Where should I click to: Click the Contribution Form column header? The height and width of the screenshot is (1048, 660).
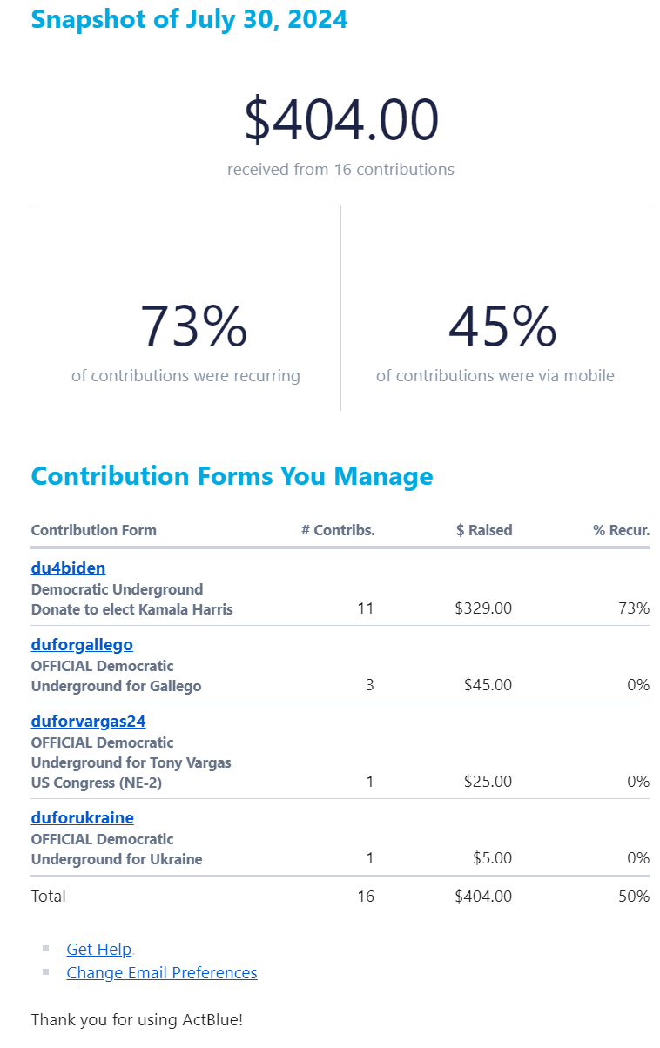(x=94, y=530)
